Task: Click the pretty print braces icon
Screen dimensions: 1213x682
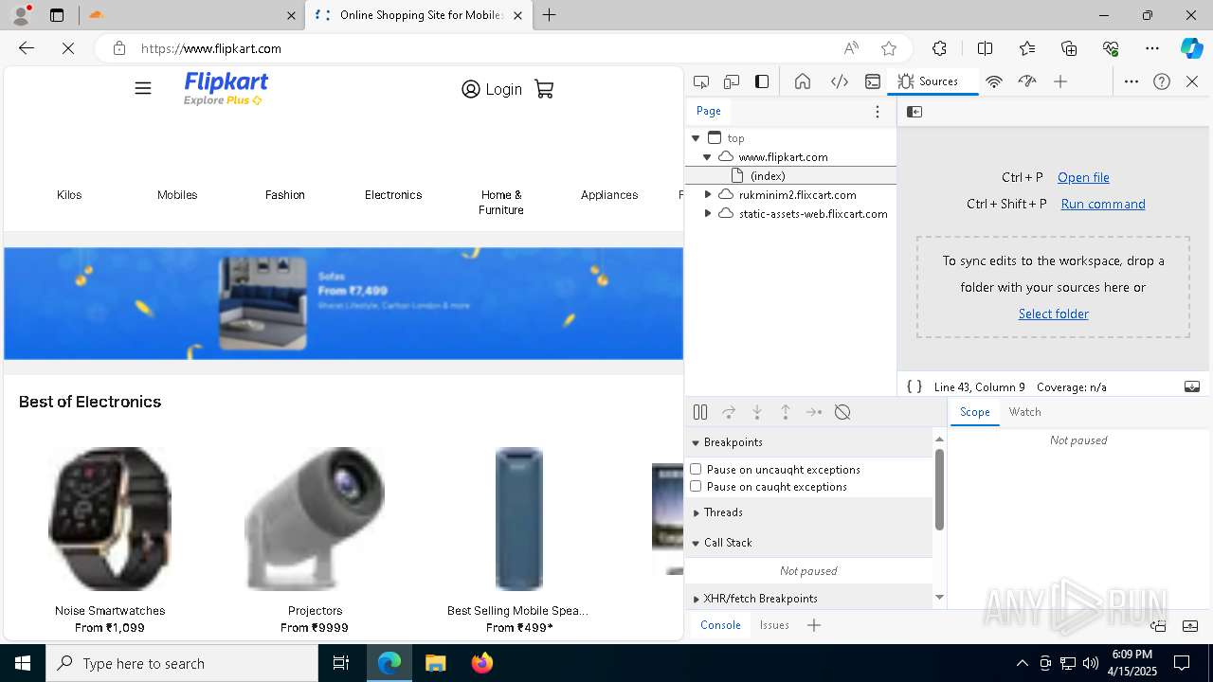Action: tap(914, 386)
